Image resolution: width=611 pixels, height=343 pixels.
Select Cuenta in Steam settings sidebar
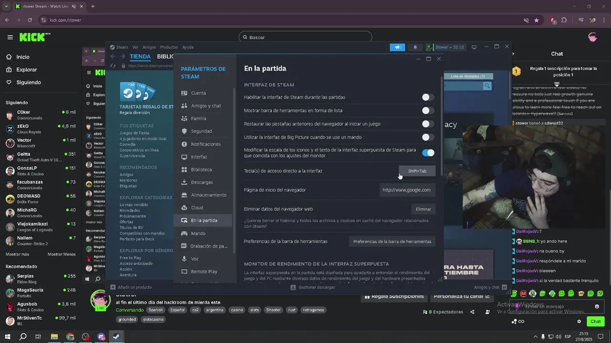pyautogui.click(x=204, y=93)
